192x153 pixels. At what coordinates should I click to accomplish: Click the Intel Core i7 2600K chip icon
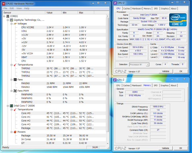pos(12,106)
